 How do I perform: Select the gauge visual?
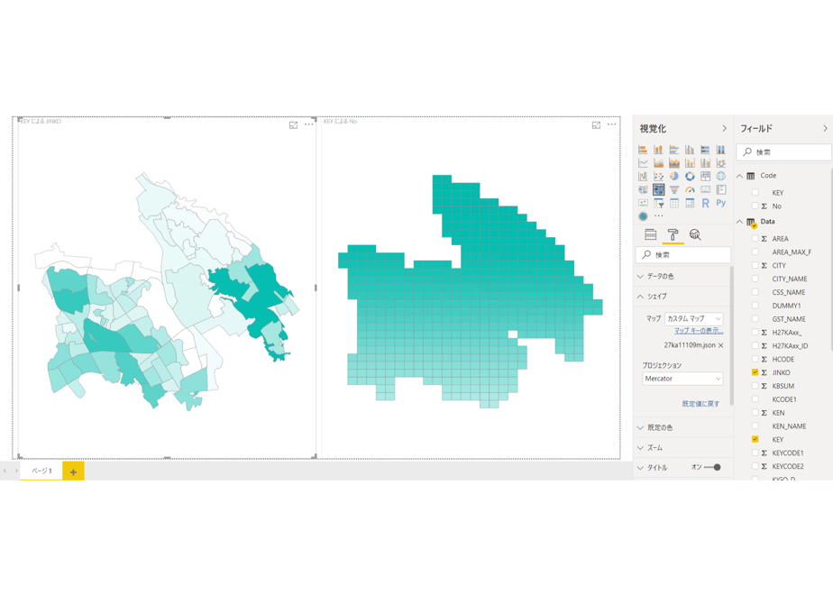(x=690, y=189)
